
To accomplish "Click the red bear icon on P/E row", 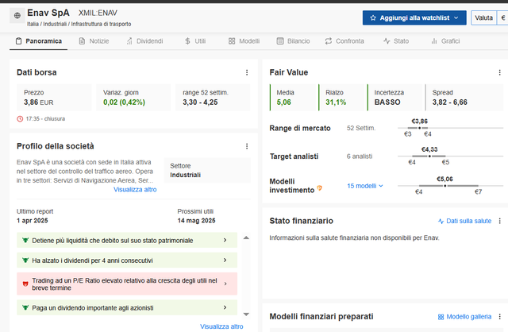I will 25,284.
